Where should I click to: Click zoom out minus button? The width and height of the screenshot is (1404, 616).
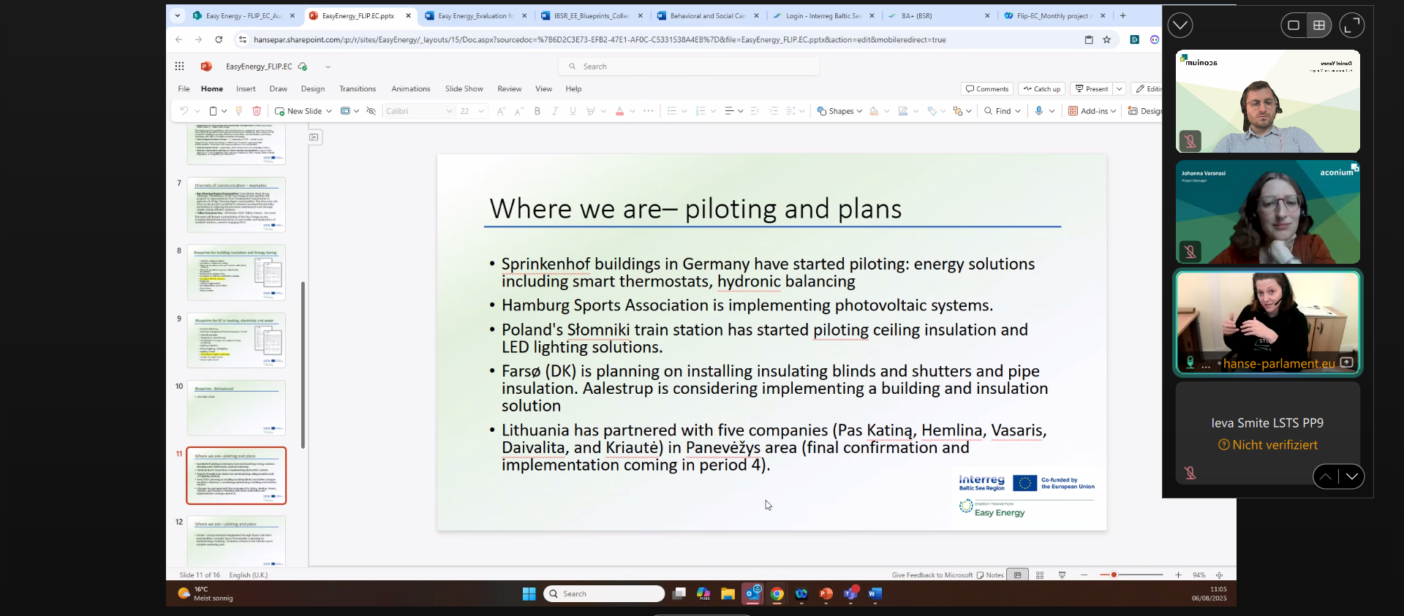click(x=1084, y=575)
